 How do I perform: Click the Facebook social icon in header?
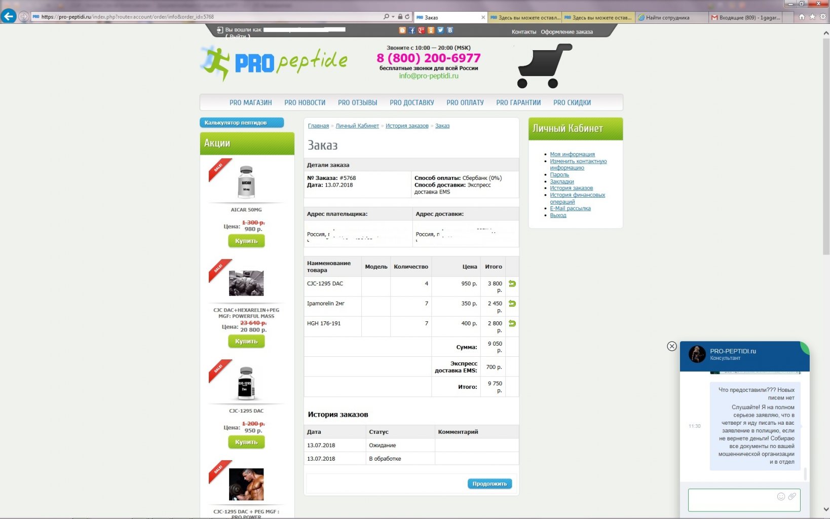click(412, 30)
